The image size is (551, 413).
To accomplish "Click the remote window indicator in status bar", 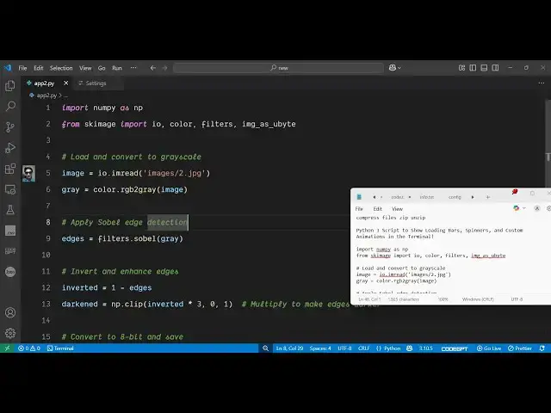I will coord(7,348).
